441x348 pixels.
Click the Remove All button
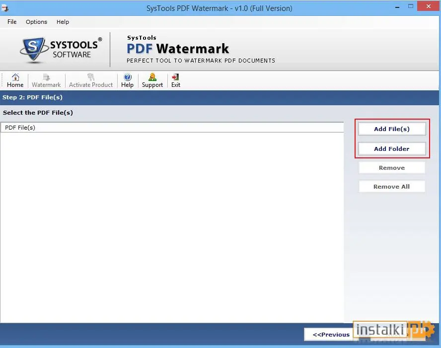(x=392, y=187)
